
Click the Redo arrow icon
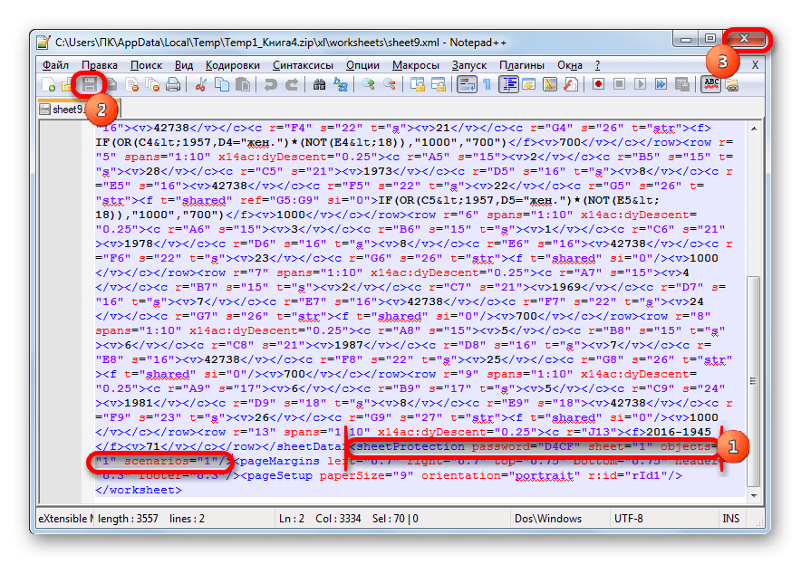coord(291,84)
